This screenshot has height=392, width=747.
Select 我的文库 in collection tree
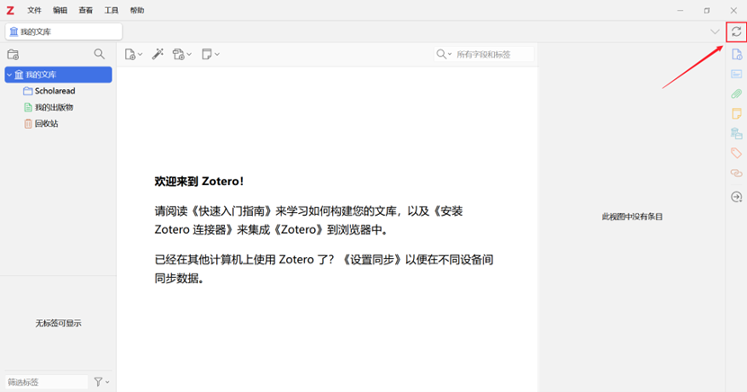pos(58,75)
